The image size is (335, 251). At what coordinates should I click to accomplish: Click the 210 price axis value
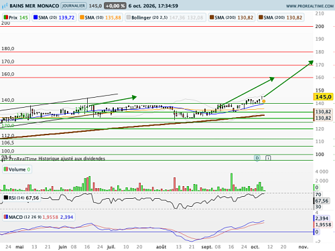(x=320, y=13)
